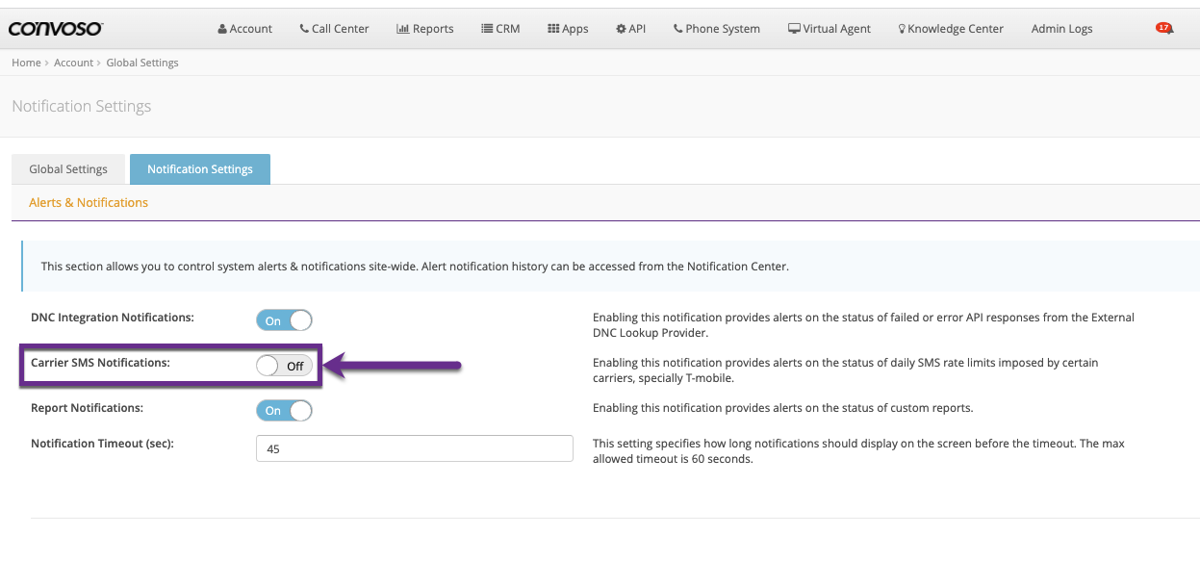Click the section info banner text
The width and height of the screenshot is (1200, 561).
coord(415,267)
